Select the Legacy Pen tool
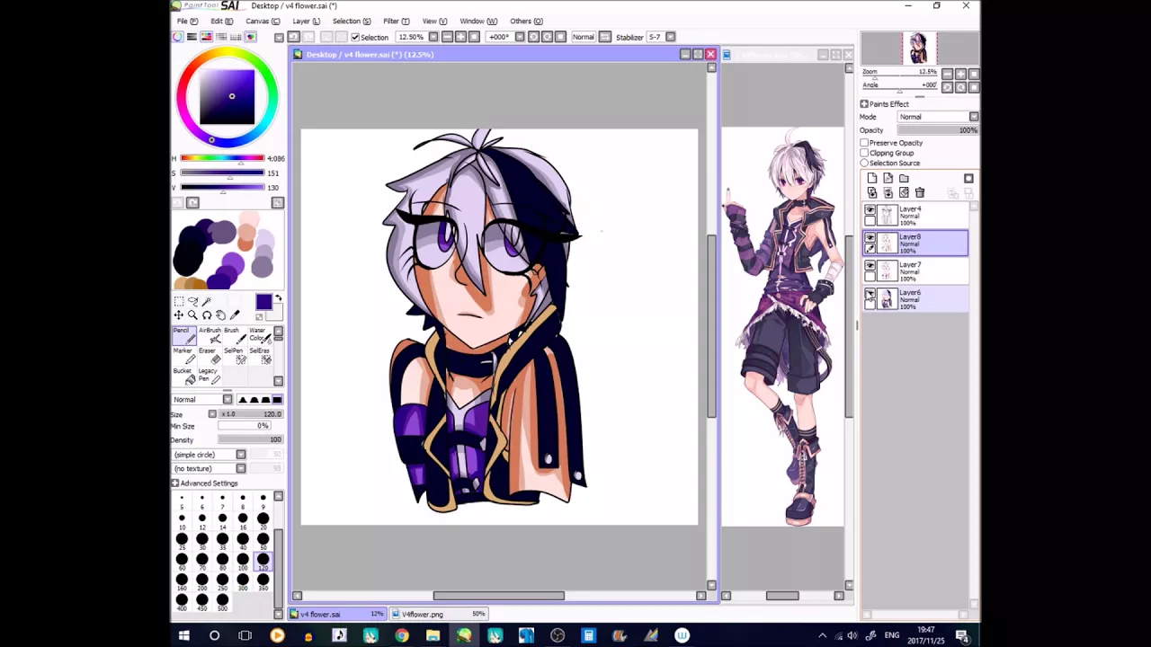This screenshot has width=1151, height=647. tap(210, 376)
